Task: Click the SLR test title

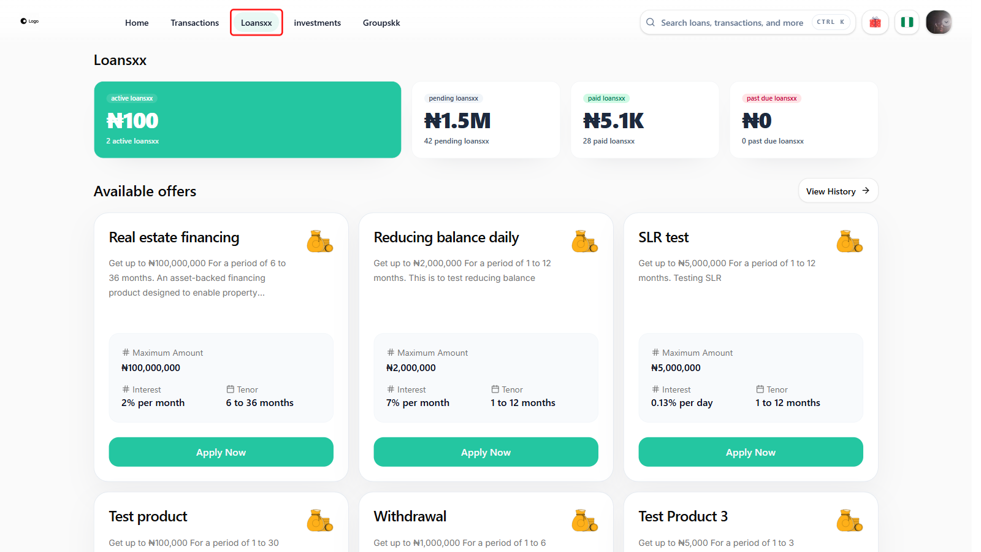Action: [x=663, y=237]
